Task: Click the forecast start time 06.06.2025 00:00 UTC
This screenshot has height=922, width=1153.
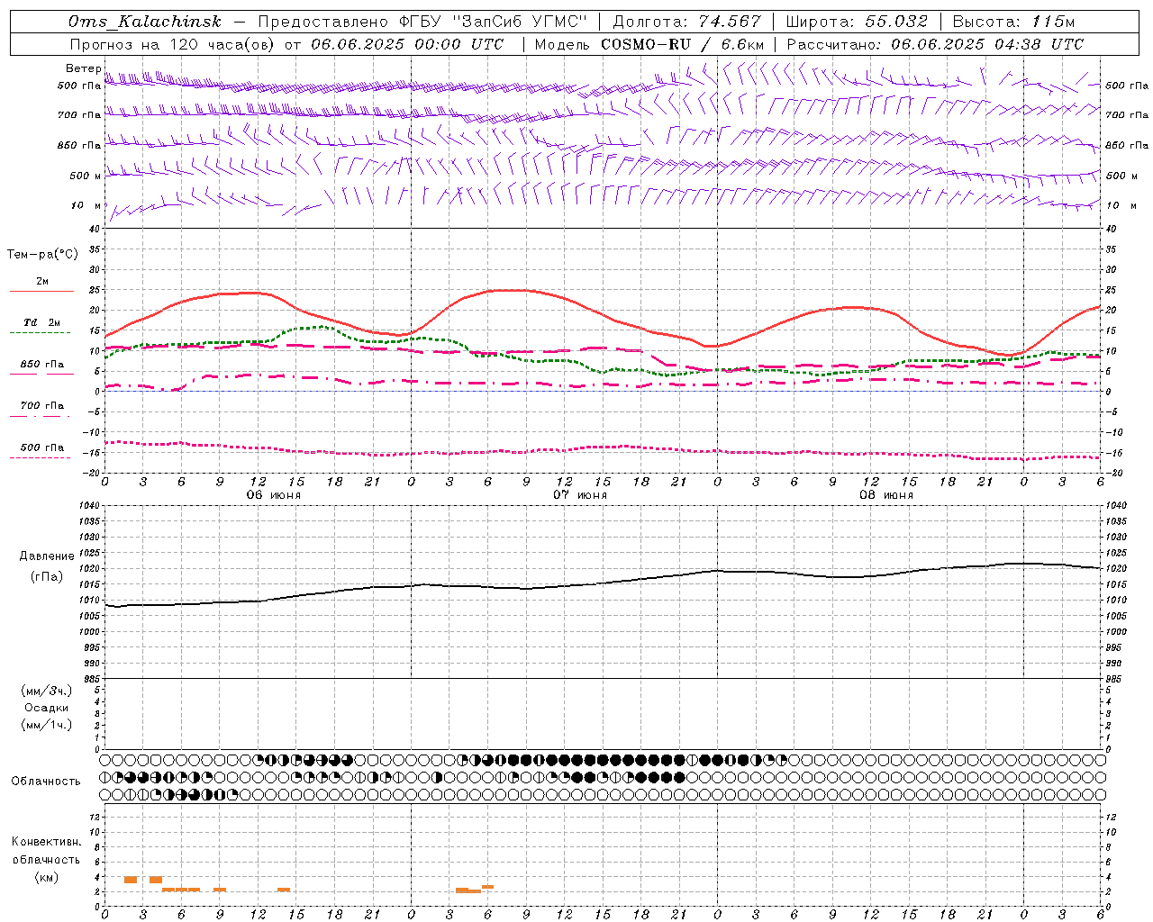Action: pos(407,44)
